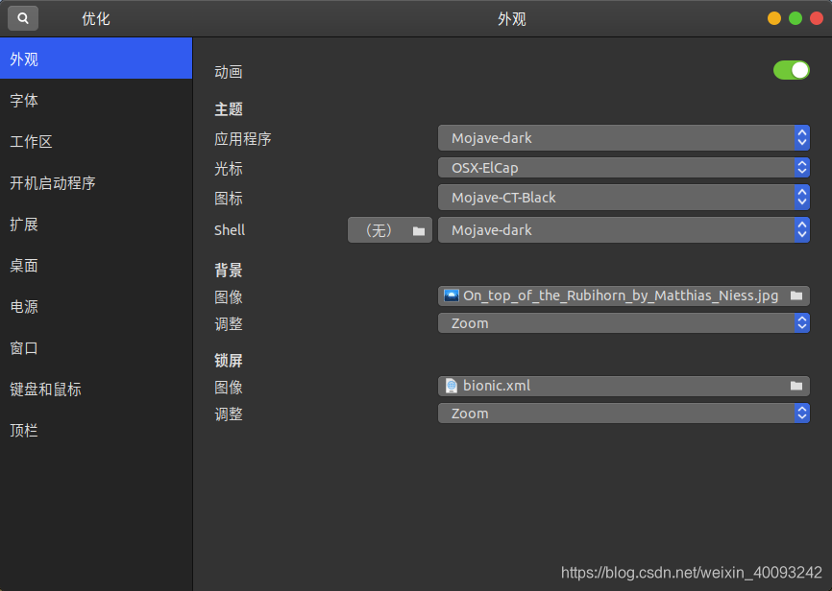The width and height of the screenshot is (832, 591).
Task: Open the 图标 Mojave-CT-Black dropdown
Action: tap(624, 198)
